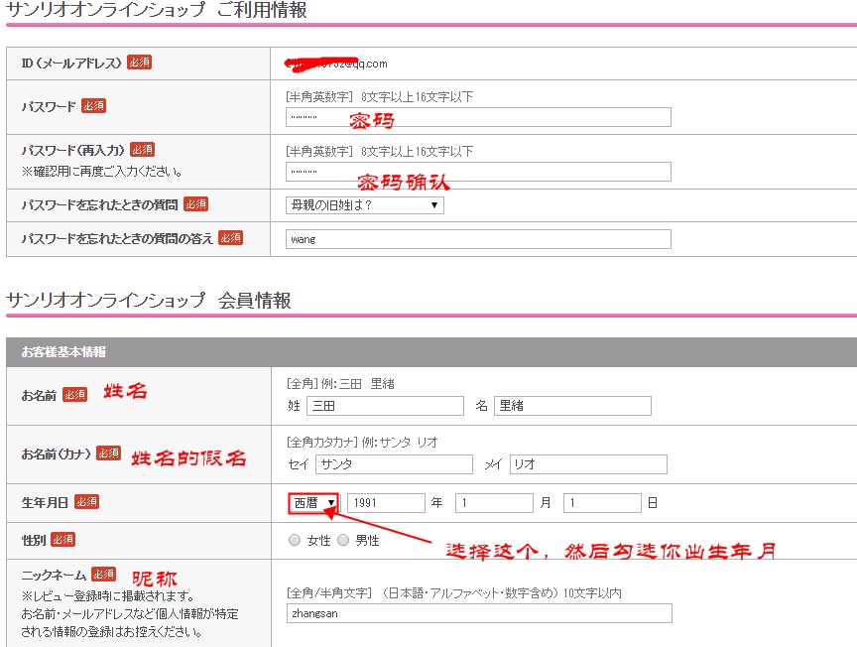The image size is (857, 647).
Task: Click the birth day field before 日
Action: click(602, 503)
